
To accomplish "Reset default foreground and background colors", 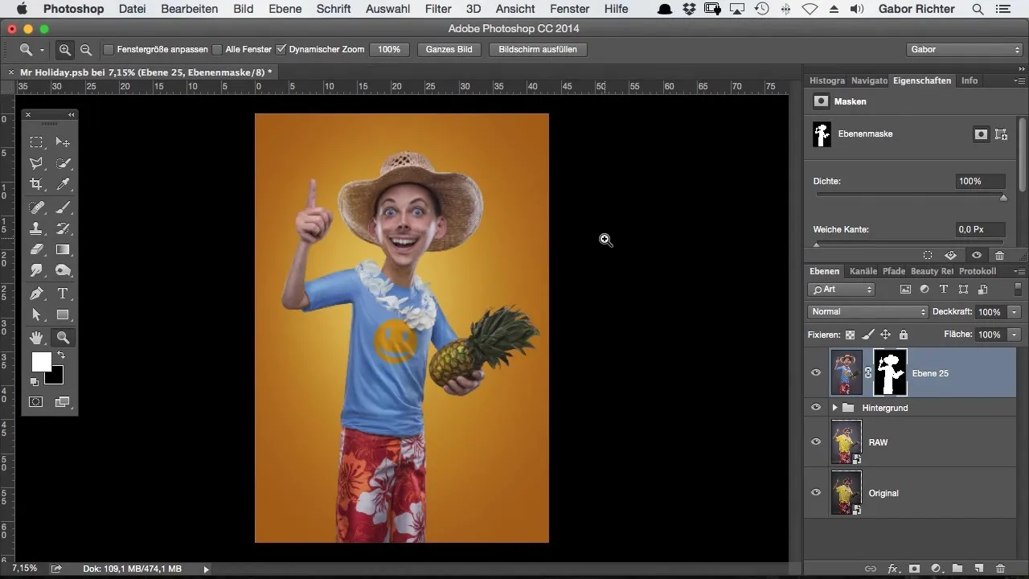I will click(x=35, y=381).
